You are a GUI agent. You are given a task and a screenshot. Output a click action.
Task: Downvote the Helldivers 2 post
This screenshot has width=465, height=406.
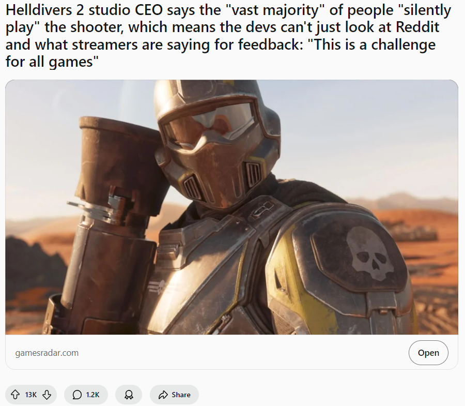pyautogui.click(x=47, y=395)
